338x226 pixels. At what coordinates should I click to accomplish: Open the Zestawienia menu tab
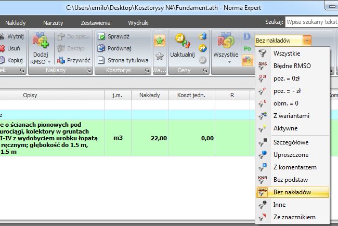(x=95, y=23)
